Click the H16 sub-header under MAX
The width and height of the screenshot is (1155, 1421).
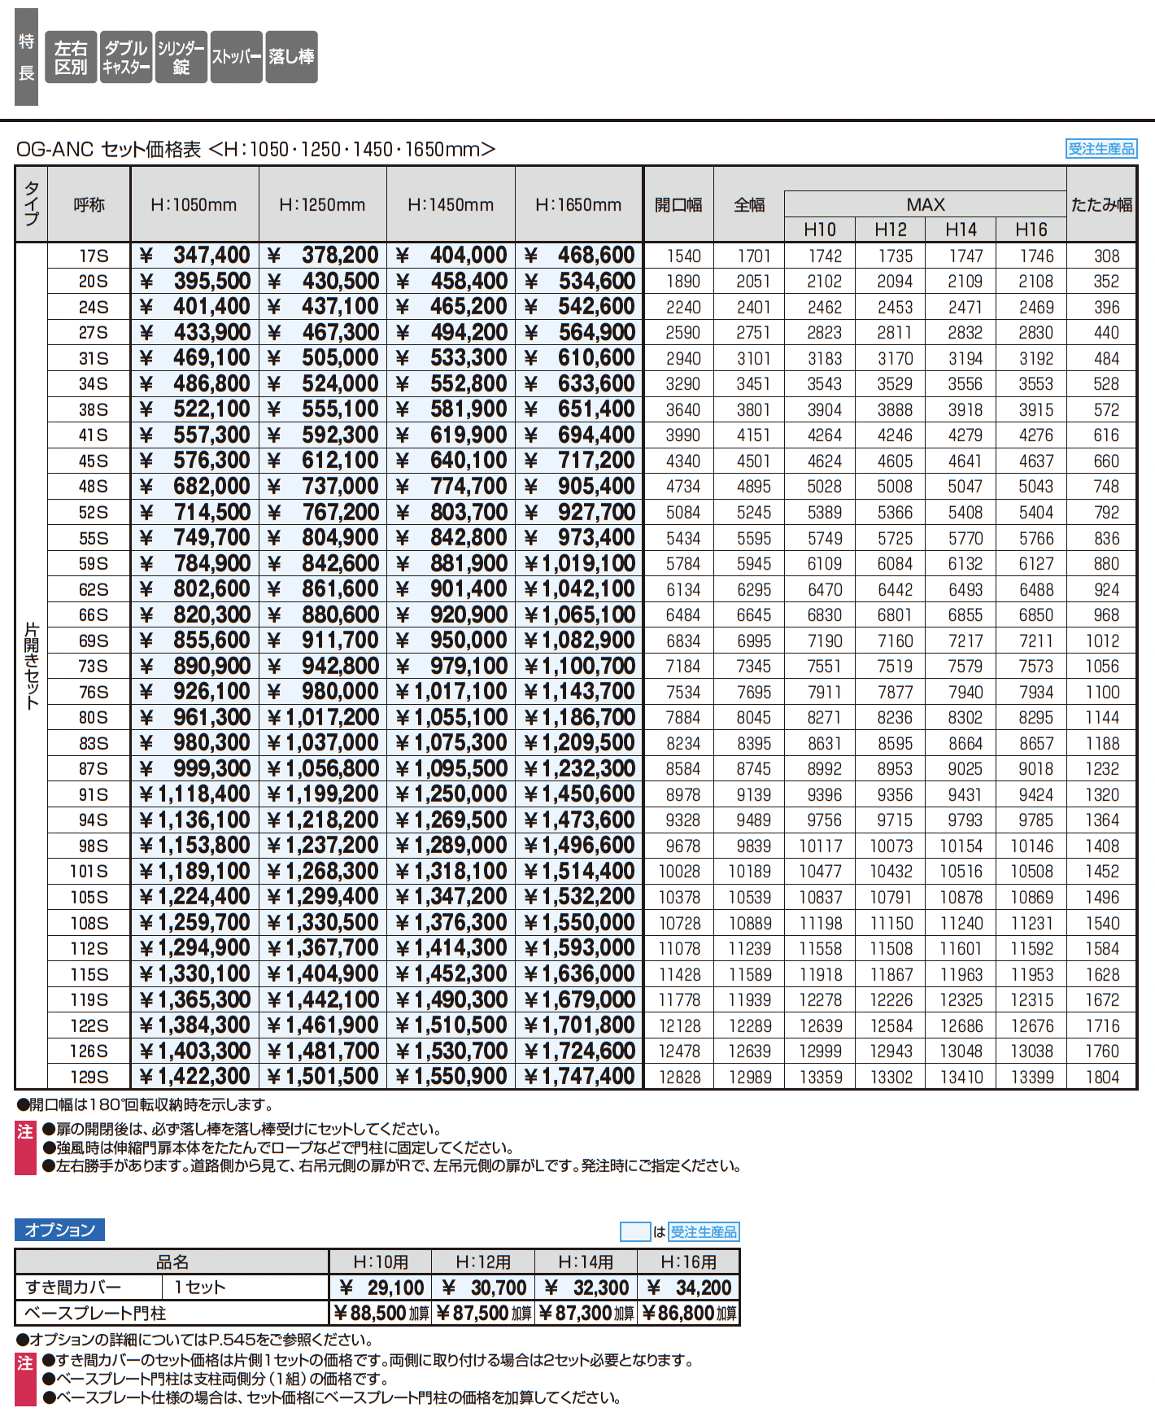1031,230
